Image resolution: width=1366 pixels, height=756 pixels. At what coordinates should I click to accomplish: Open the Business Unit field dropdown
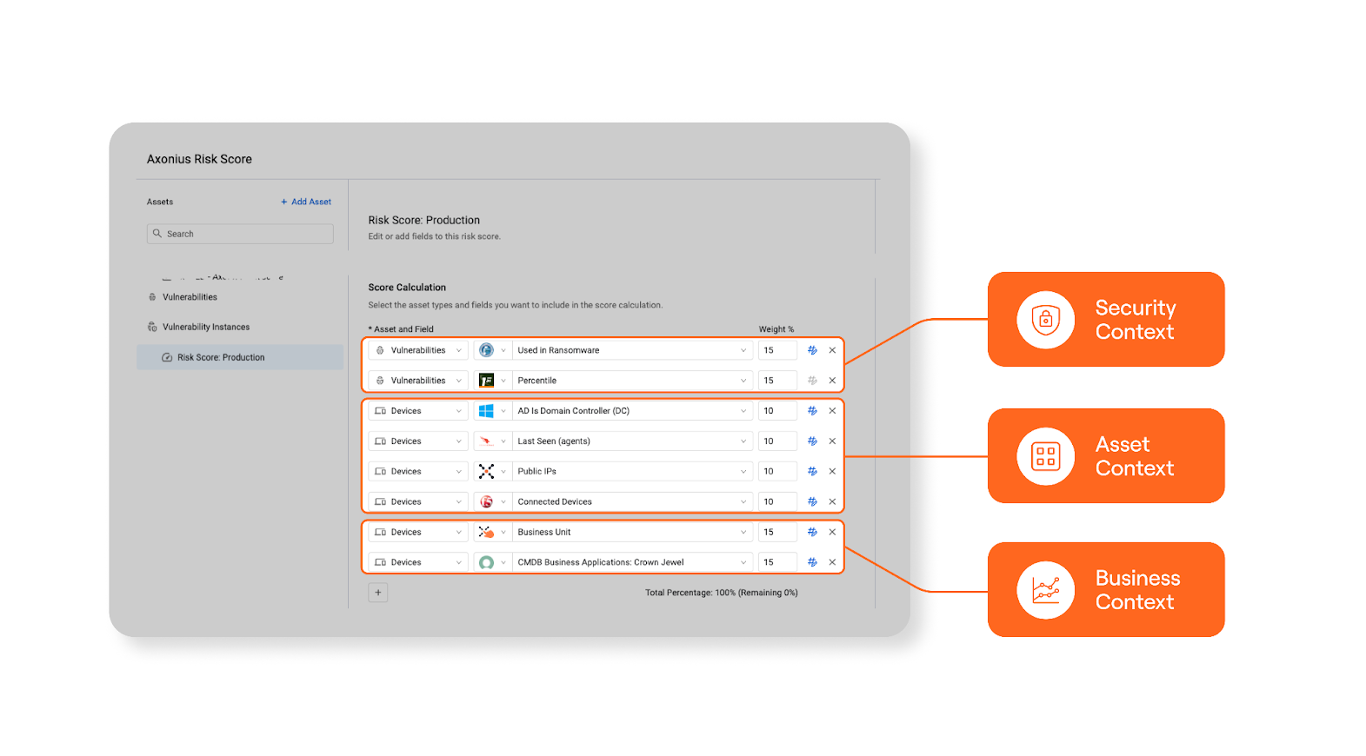(632, 532)
